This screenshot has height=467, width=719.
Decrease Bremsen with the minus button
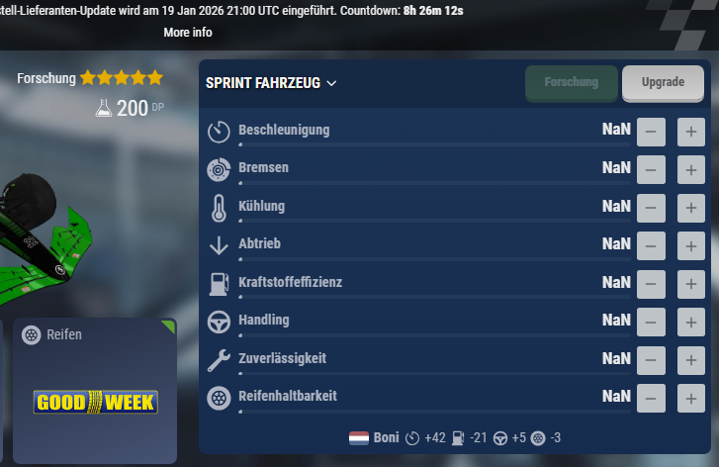(651, 170)
